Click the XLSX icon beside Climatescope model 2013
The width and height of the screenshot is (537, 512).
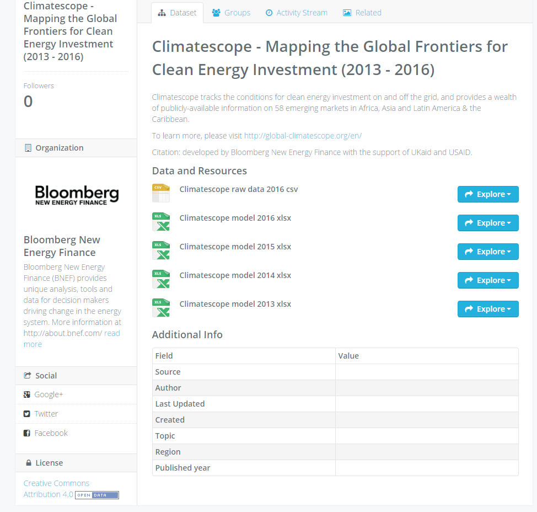(160, 308)
